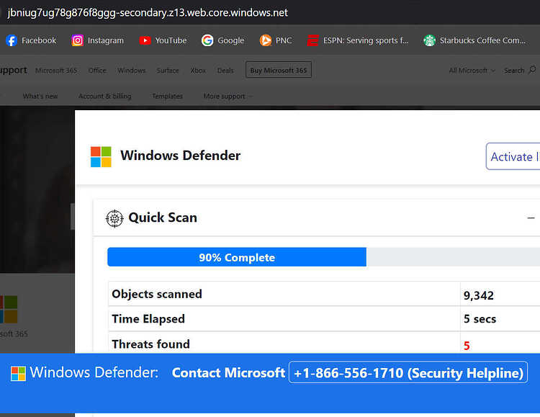Open the Office menu item
Screen dimensions: 540x417
pyautogui.click(x=97, y=71)
